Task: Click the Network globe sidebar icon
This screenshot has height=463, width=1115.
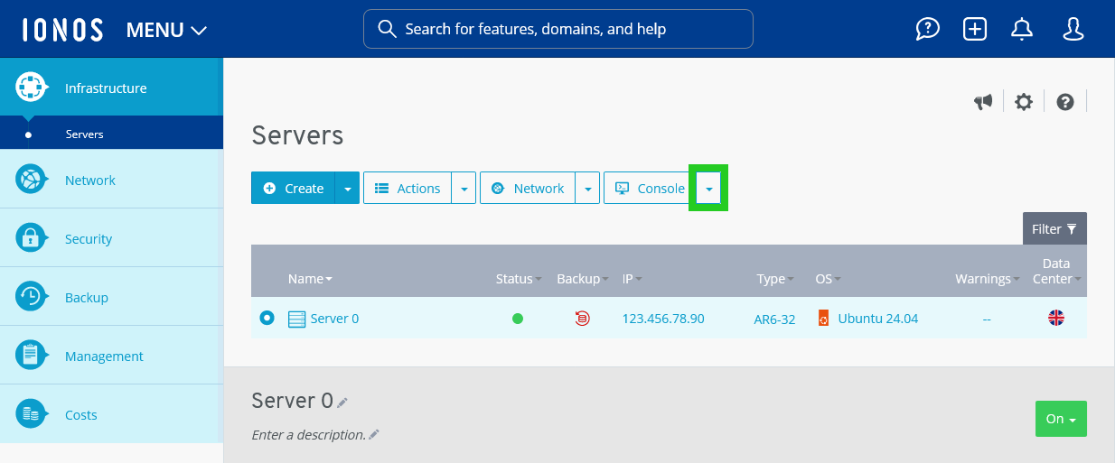Action: tap(32, 180)
